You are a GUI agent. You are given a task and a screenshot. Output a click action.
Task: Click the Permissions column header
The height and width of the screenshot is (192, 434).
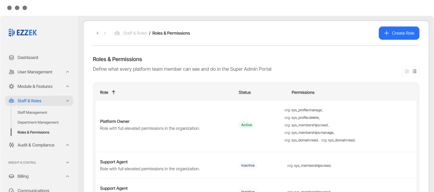303,92
